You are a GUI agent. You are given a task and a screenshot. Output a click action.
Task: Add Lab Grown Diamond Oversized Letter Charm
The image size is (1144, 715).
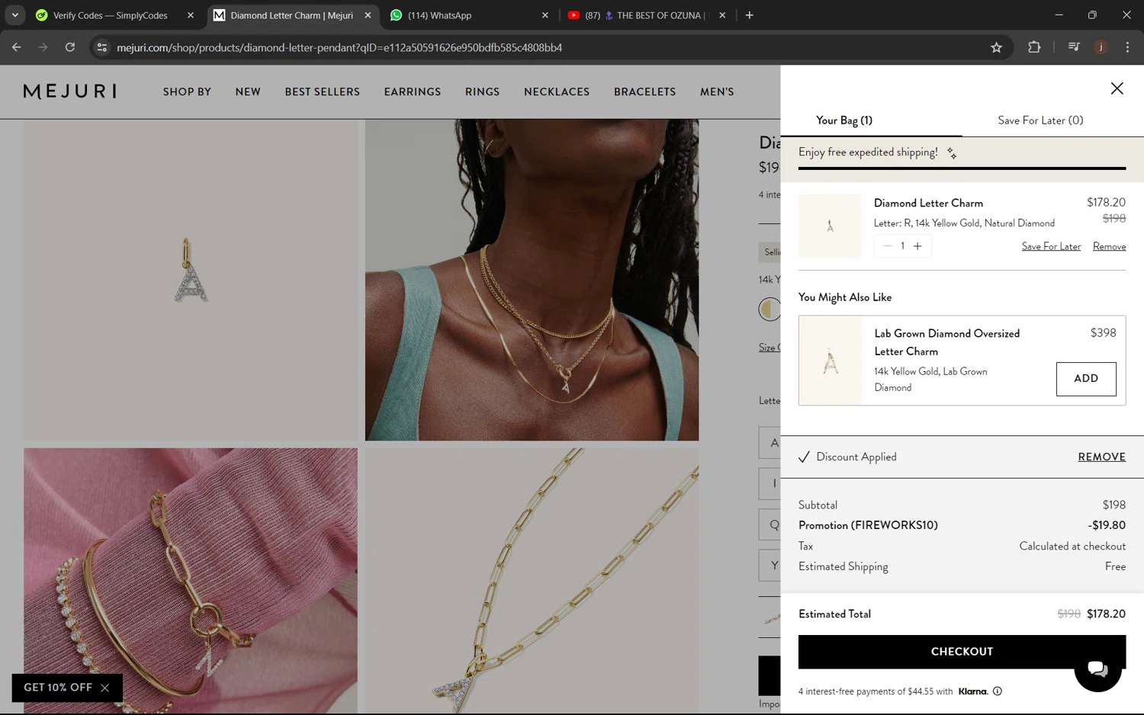[x=1086, y=379]
